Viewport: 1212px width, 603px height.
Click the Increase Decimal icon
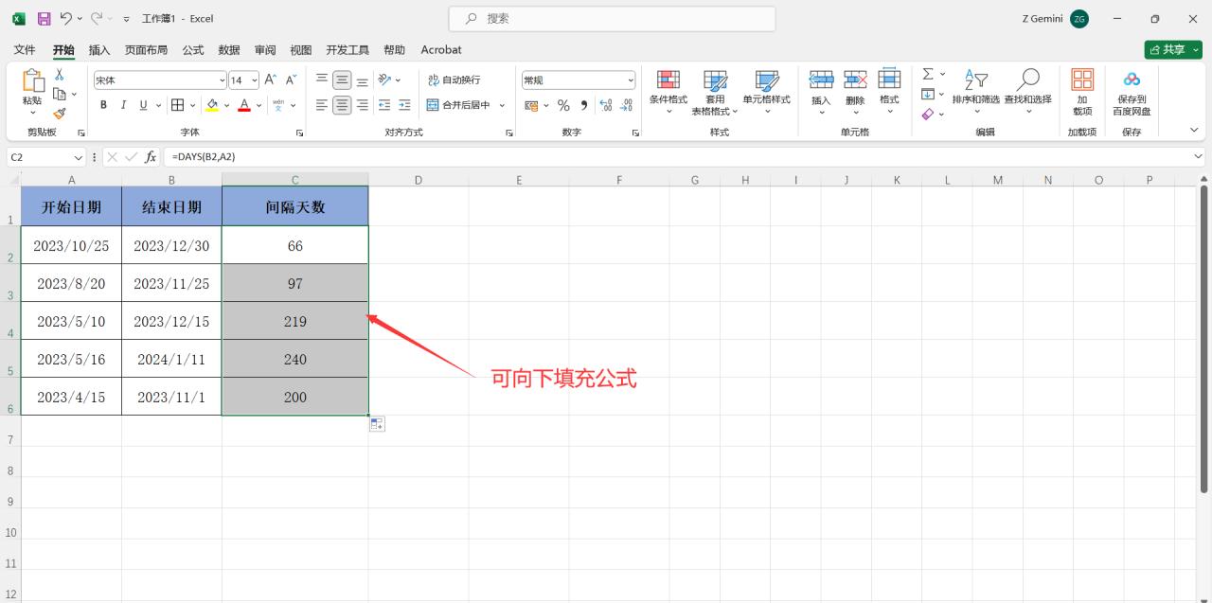[x=606, y=105]
